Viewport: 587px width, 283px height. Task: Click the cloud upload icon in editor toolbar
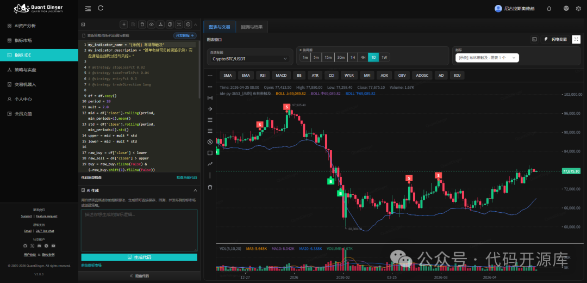152,24
